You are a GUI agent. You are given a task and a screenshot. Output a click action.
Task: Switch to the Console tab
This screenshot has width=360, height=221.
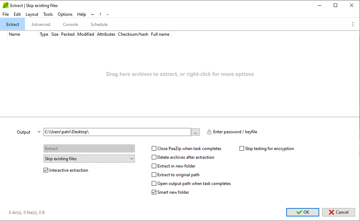[x=70, y=24]
